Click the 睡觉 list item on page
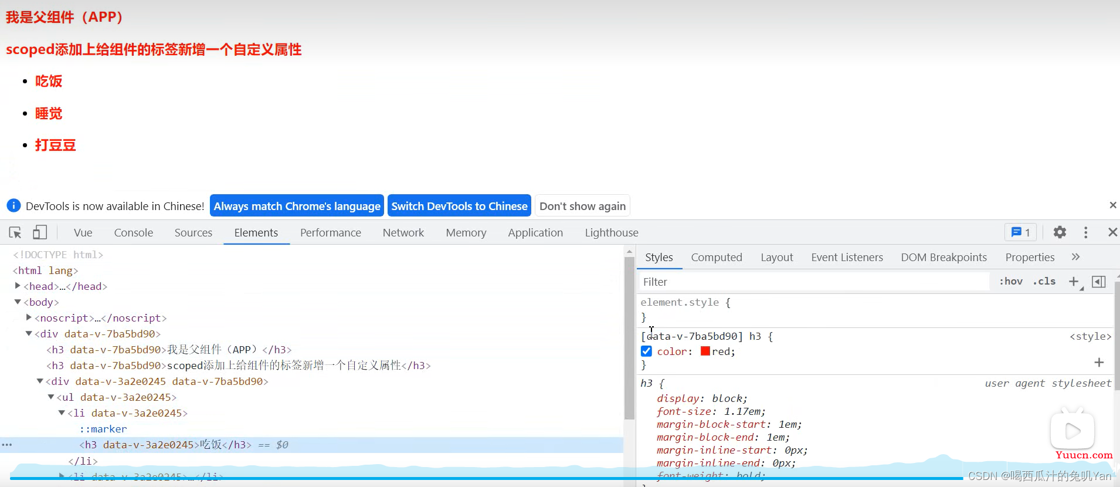Image resolution: width=1120 pixels, height=487 pixels. pos(49,113)
